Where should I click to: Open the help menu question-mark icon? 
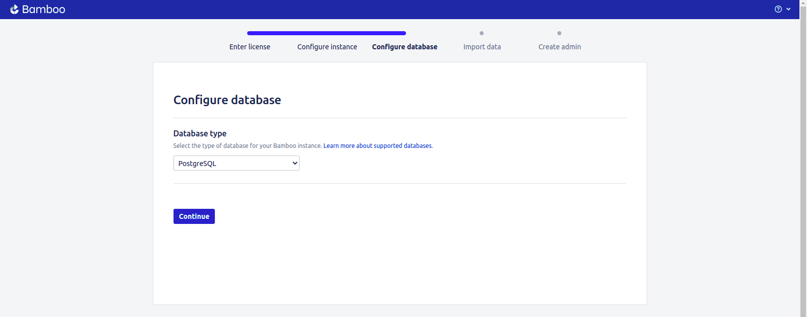point(778,9)
